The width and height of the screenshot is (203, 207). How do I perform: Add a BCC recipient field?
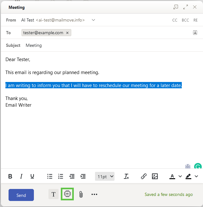(x=185, y=20)
